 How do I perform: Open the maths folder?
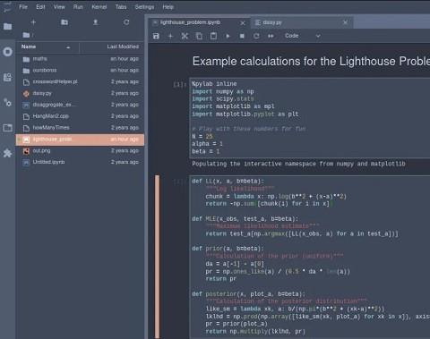pos(80,59)
